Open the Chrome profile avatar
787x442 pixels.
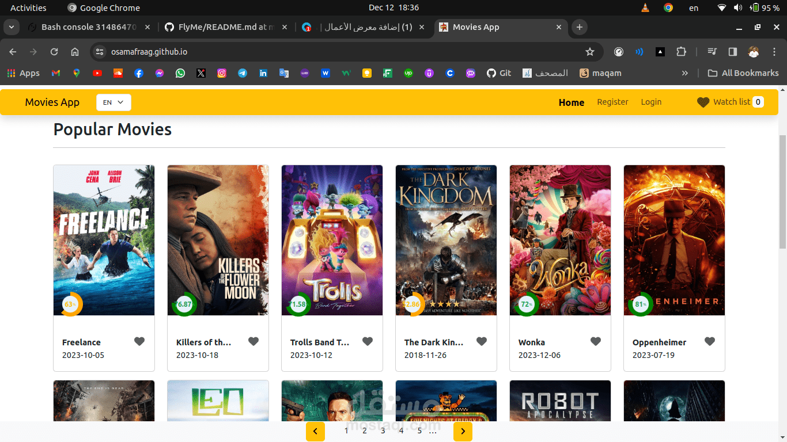[754, 52]
